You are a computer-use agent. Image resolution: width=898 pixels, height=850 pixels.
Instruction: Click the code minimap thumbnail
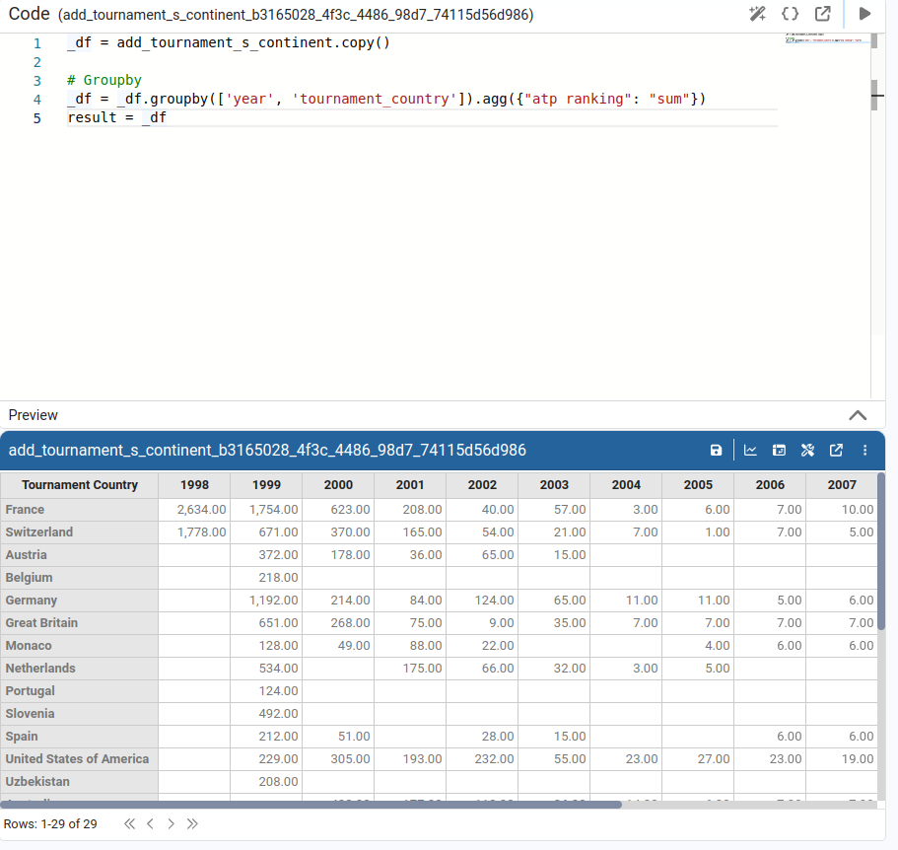coord(828,38)
